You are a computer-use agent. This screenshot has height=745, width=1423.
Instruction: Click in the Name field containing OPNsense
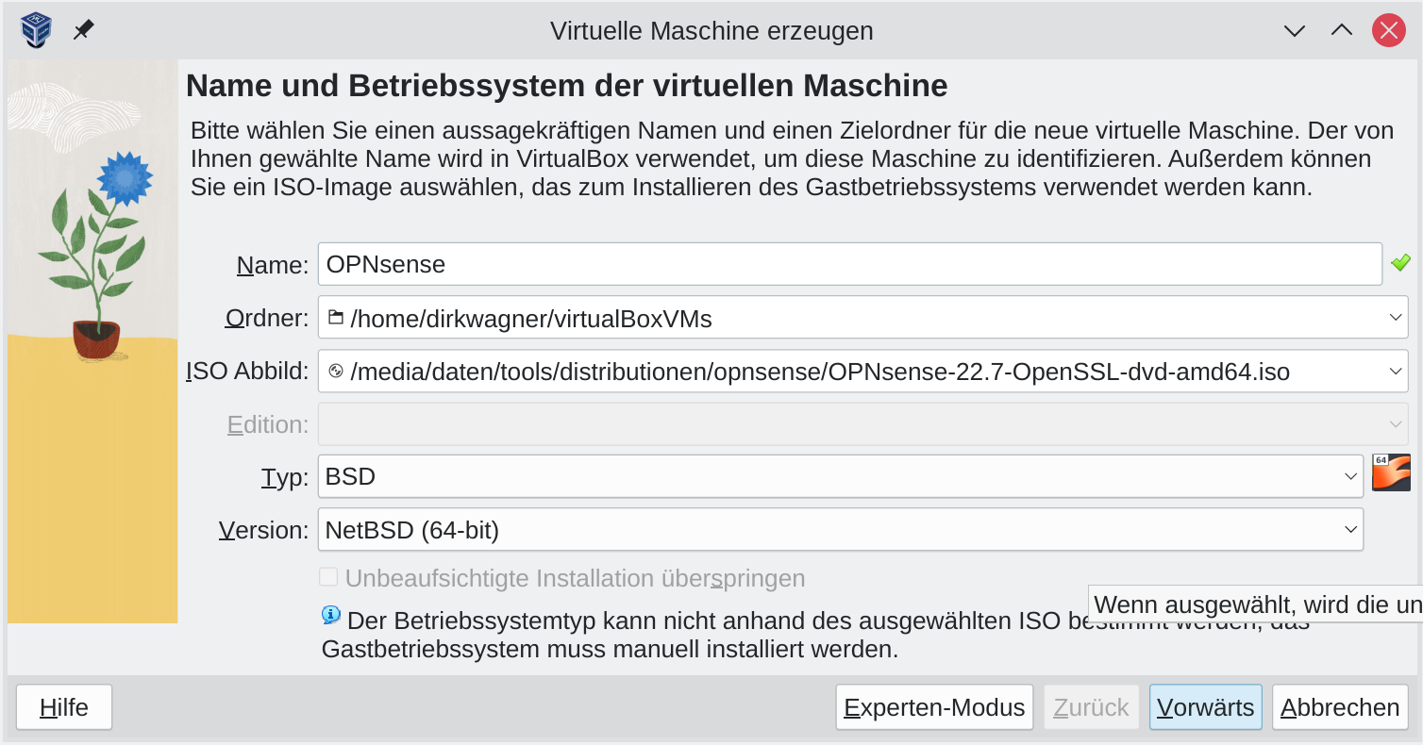[x=849, y=264]
